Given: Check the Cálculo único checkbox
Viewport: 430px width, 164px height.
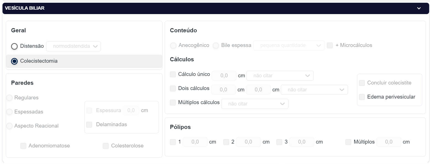Looking at the screenshot, I should point(173,74).
